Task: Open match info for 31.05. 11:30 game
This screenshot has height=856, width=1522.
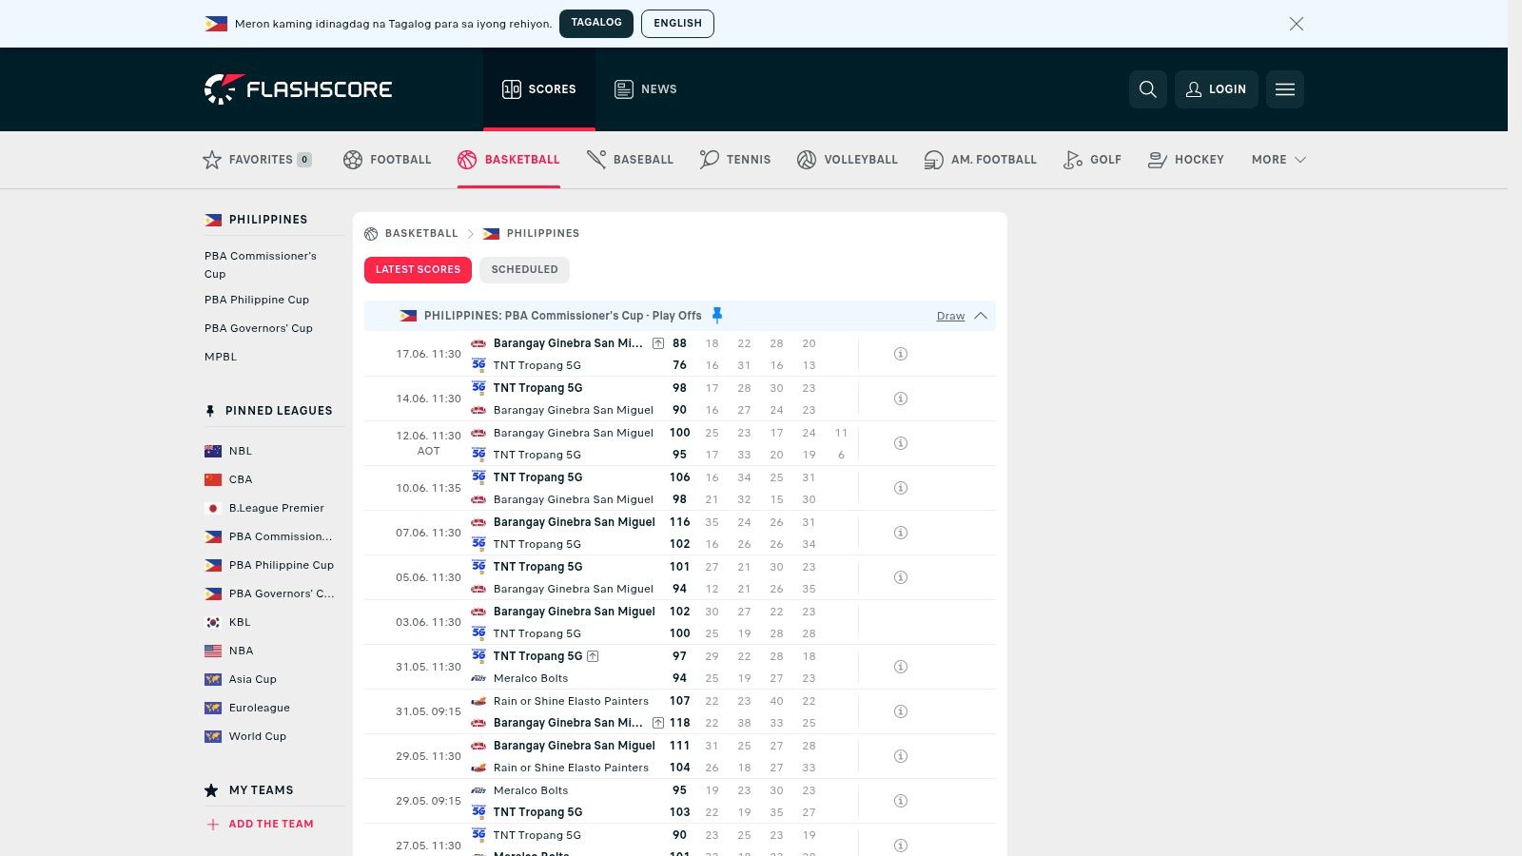Action: pyautogui.click(x=901, y=667)
